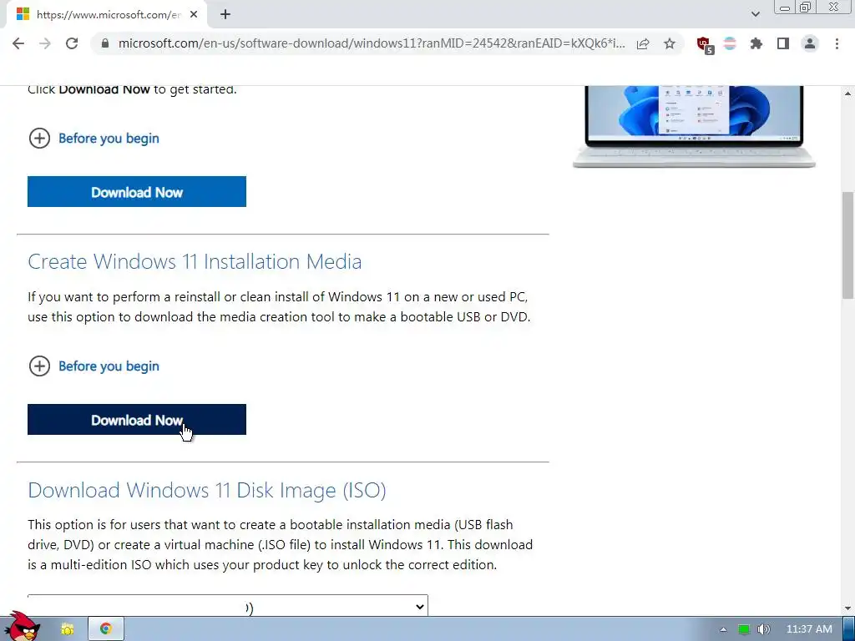Bookmark the page with the star icon
Image resolution: width=855 pixels, height=641 pixels.
point(670,43)
